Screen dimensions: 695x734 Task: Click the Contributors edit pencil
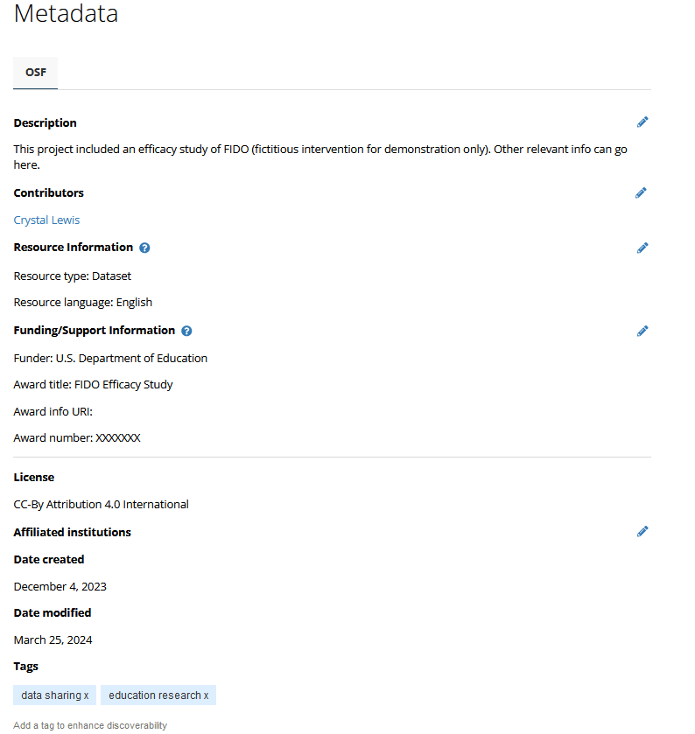click(x=641, y=192)
